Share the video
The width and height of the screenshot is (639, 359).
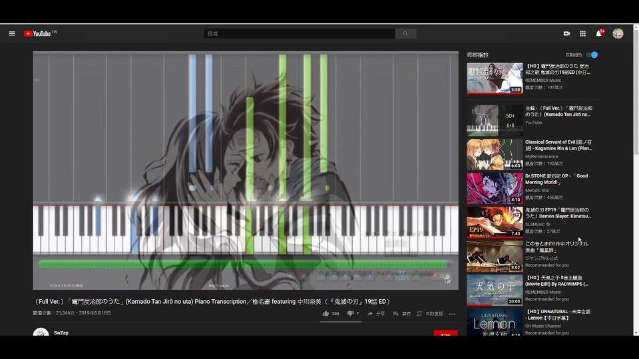pos(376,313)
